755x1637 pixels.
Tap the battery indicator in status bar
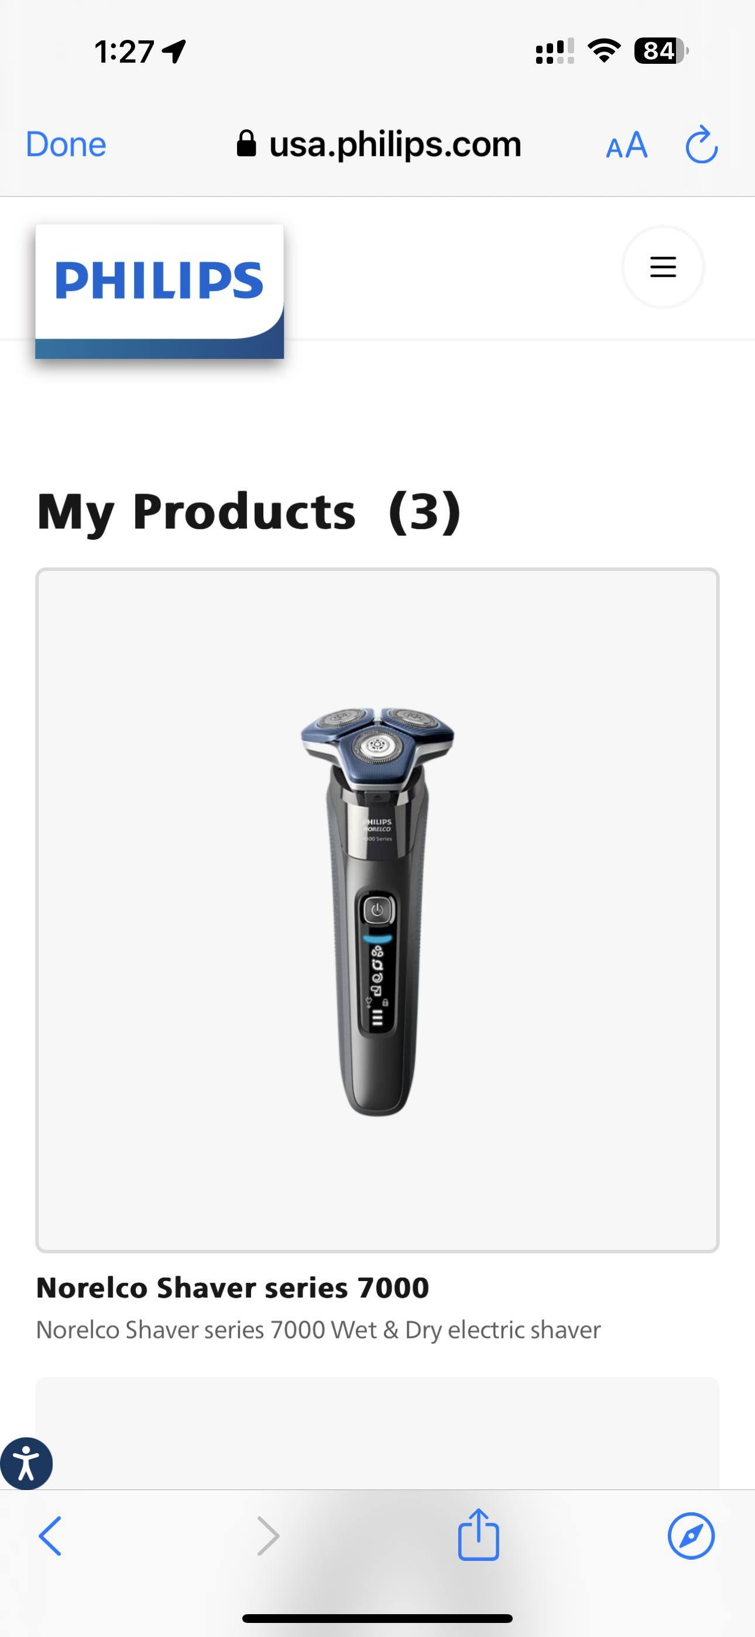coord(661,51)
